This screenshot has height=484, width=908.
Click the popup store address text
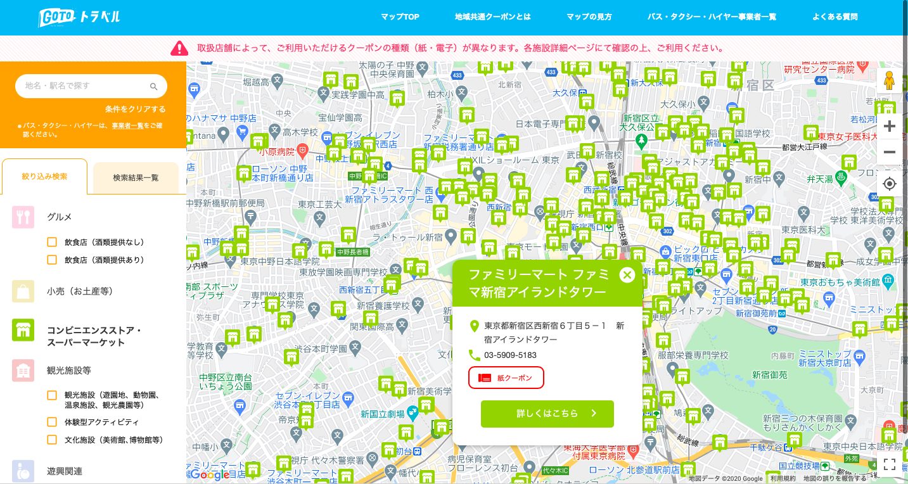click(554, 333)
